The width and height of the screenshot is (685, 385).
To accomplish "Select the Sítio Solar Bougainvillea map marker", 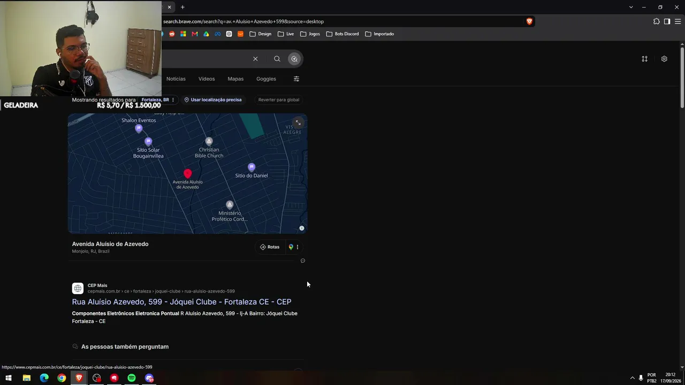I will pos(148,142).
